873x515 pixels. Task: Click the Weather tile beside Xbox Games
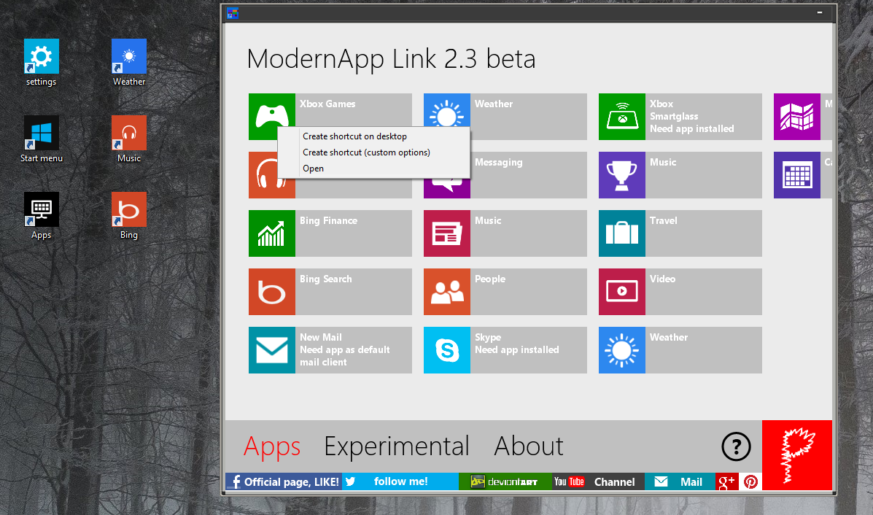point(505,117)
